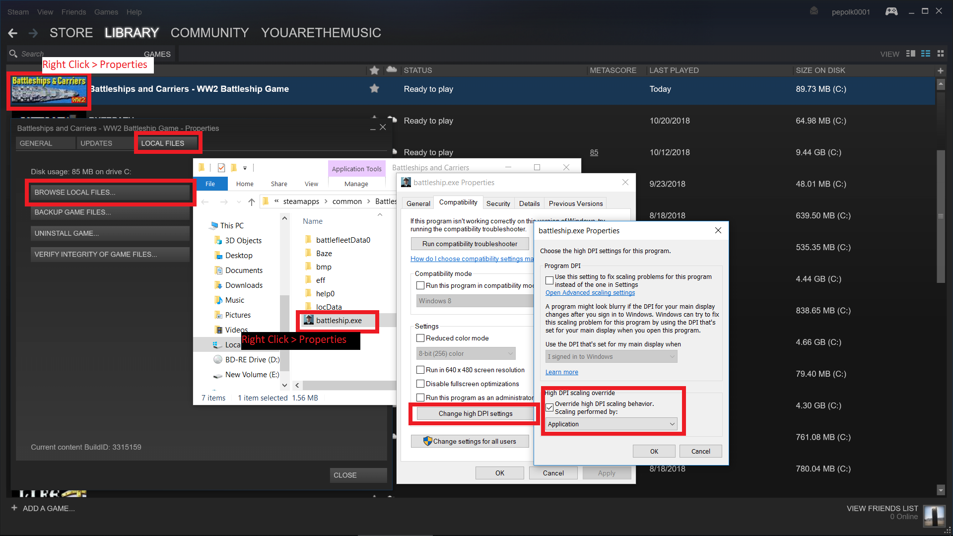Check Disable fullscreen optimizations

pyautogui.click(x=420, y=384)
